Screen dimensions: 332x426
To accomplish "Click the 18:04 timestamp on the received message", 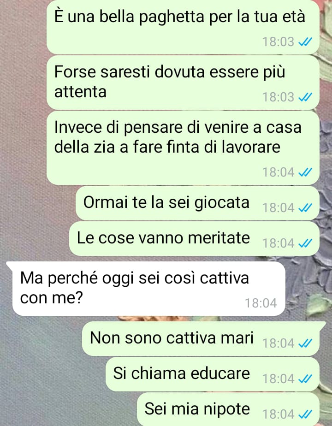I will (261, 303).
